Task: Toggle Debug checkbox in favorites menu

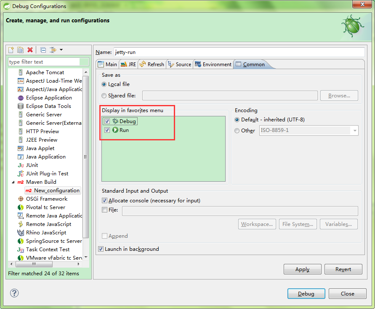Action: point(107,121)
